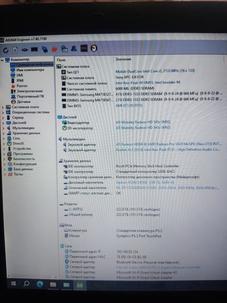Open File Explorer from the taskbar
Image resolution: width=227 pixels, height=303 pixels.
point(53,284)
